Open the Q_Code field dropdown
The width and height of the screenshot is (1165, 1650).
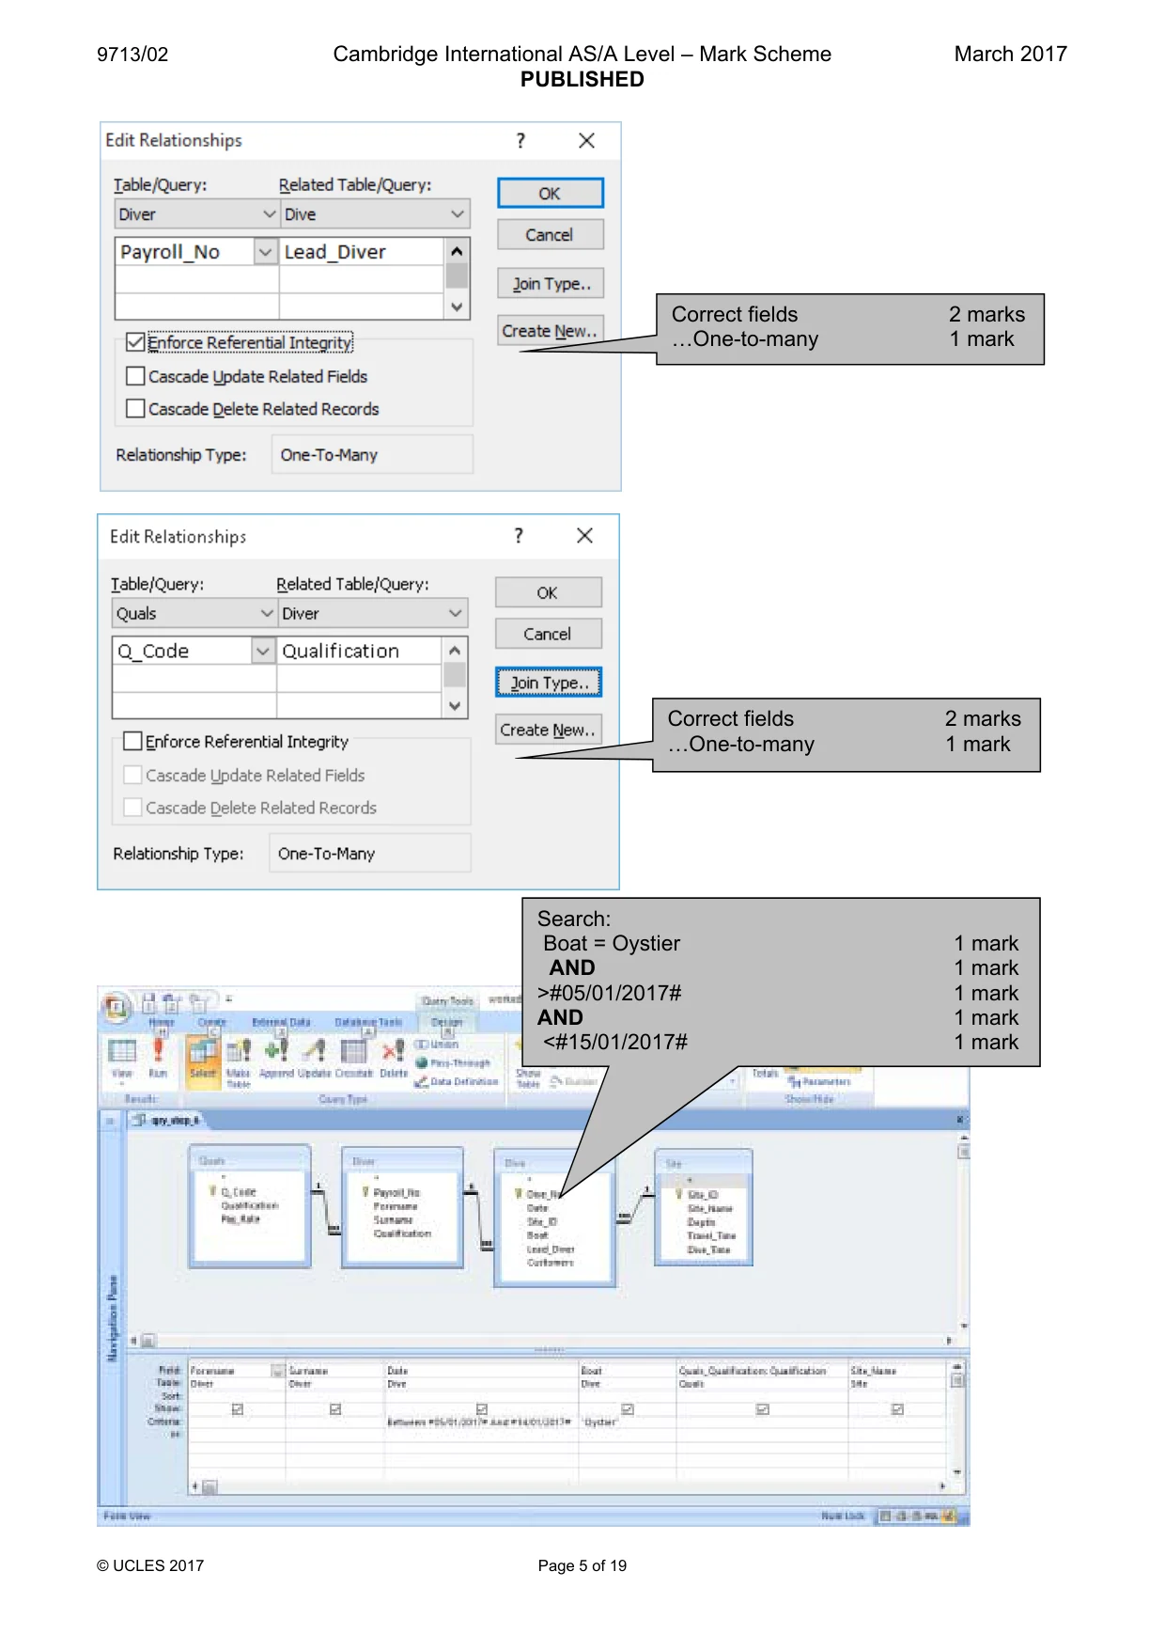coord(263,651)
